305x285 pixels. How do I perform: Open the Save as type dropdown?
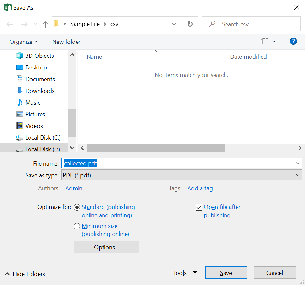(x=297, y=175)
